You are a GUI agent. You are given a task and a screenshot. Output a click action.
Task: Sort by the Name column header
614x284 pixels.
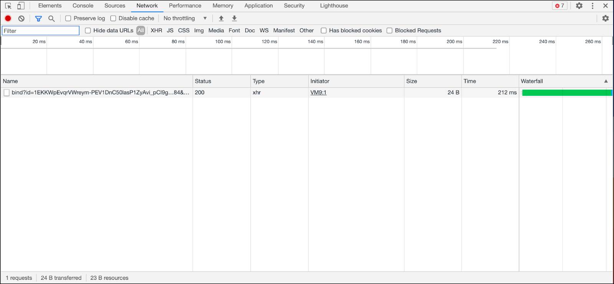(97, 81)
